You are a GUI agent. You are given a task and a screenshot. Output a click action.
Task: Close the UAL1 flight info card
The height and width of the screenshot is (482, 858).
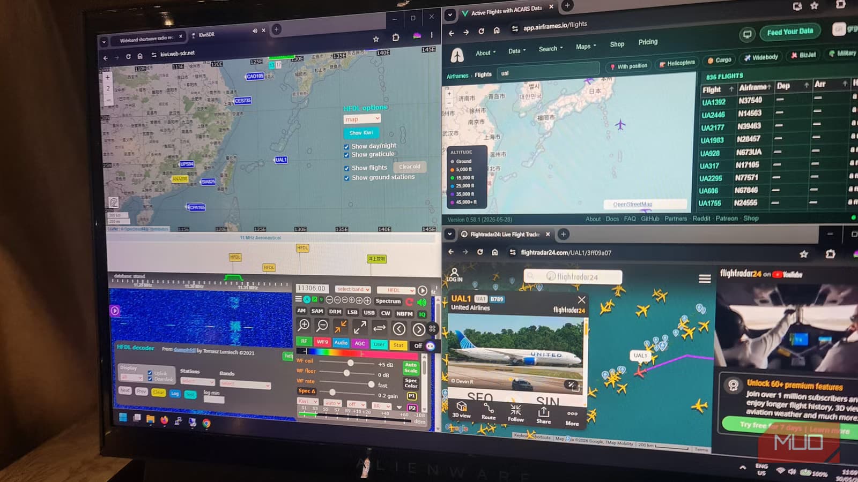pyautogui.click(x=581, y=300)
